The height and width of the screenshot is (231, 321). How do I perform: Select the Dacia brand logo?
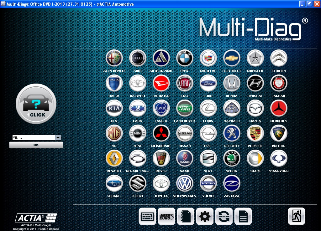point(114,83)
